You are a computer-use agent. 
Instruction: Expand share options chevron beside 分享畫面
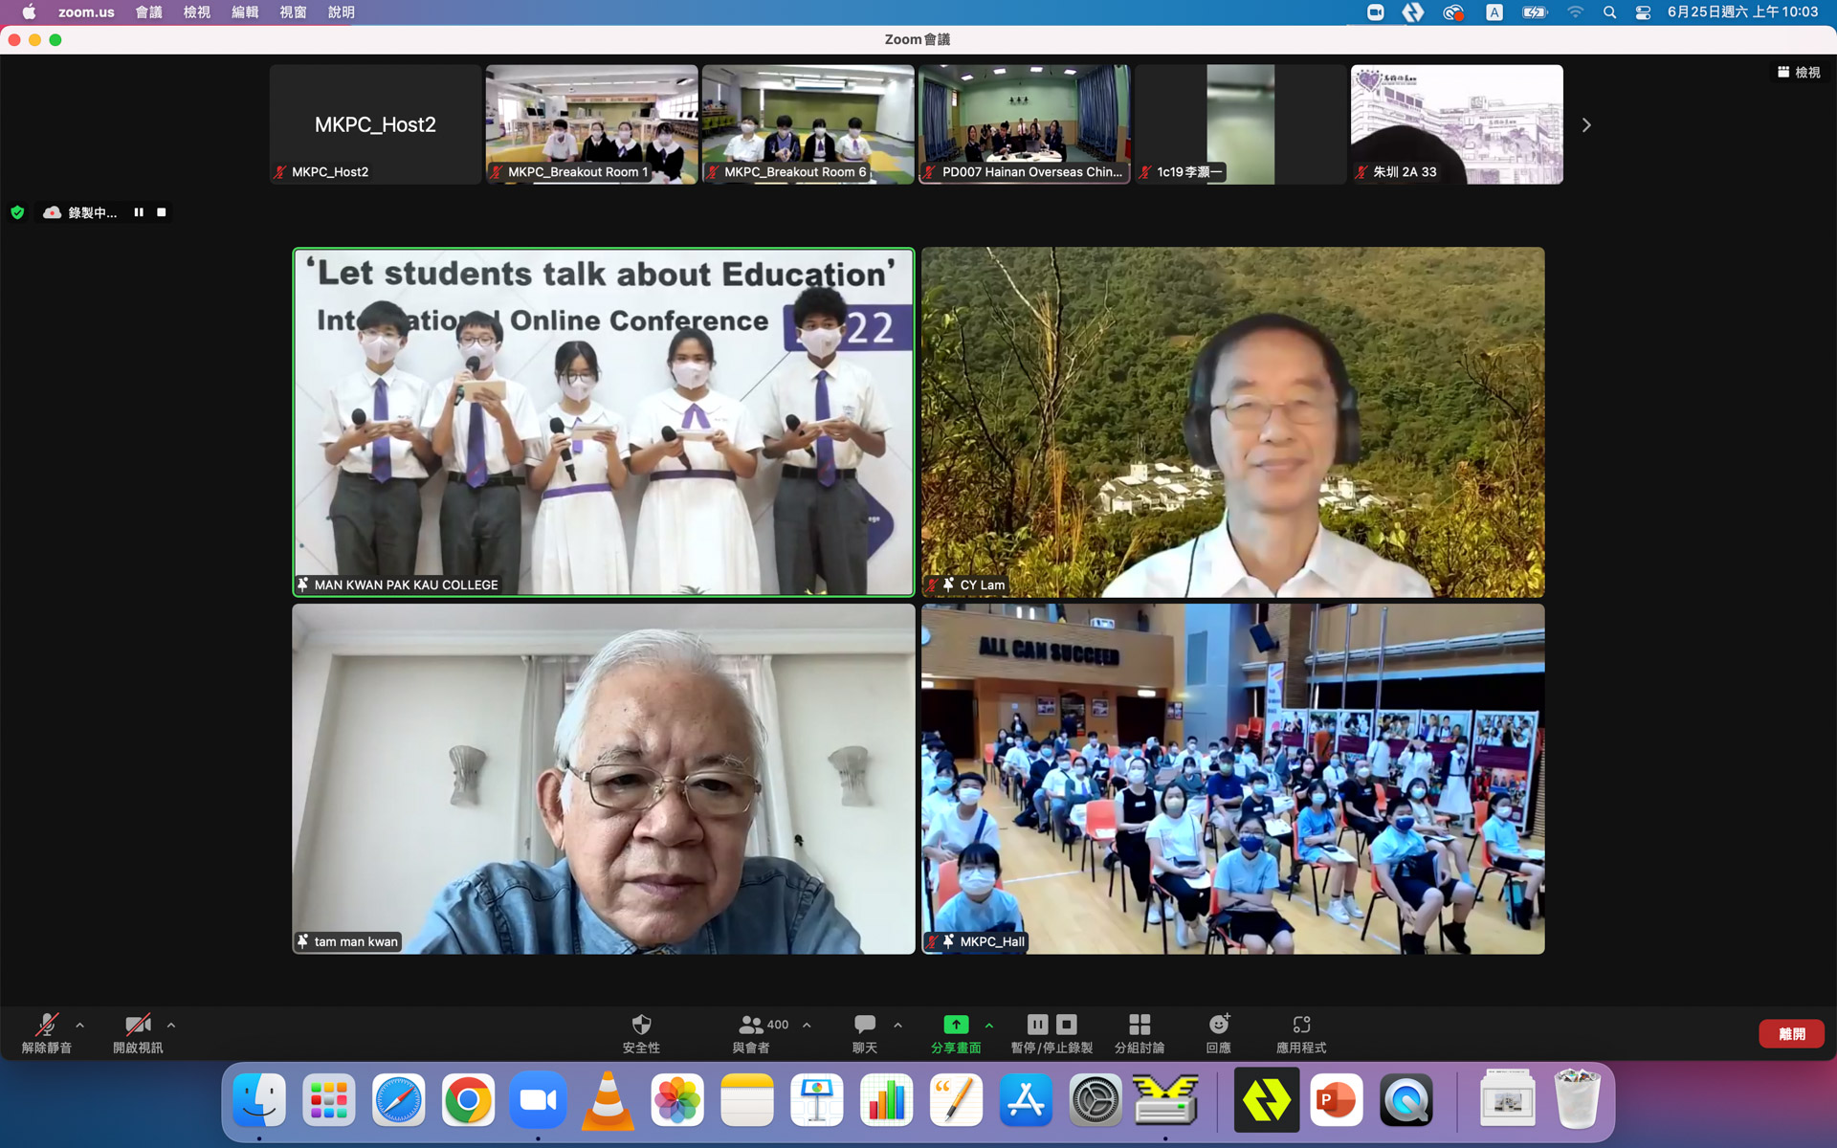point(989,1025)
